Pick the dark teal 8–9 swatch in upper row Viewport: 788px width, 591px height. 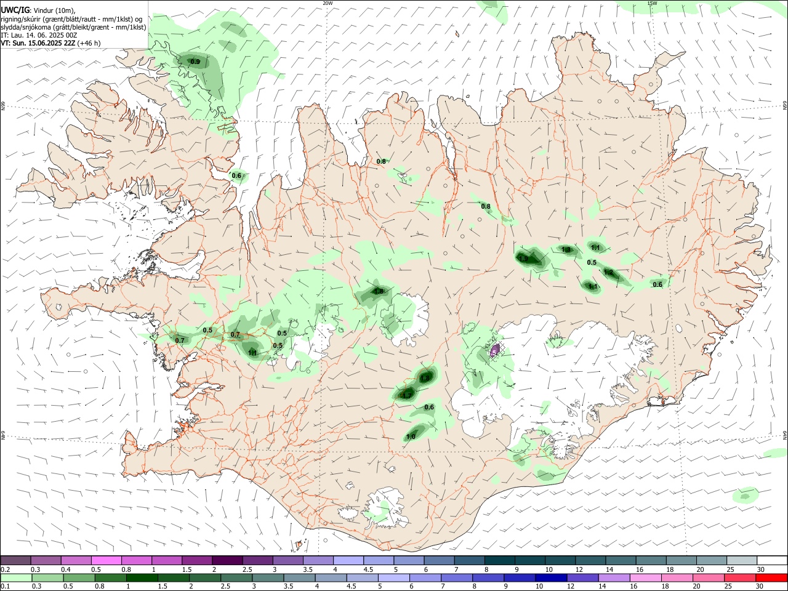tap(499, 560)
